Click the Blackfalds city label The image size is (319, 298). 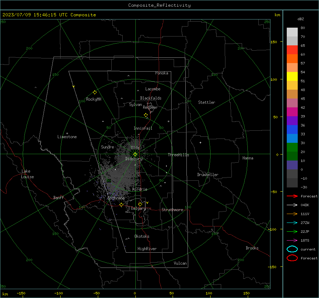151,98
